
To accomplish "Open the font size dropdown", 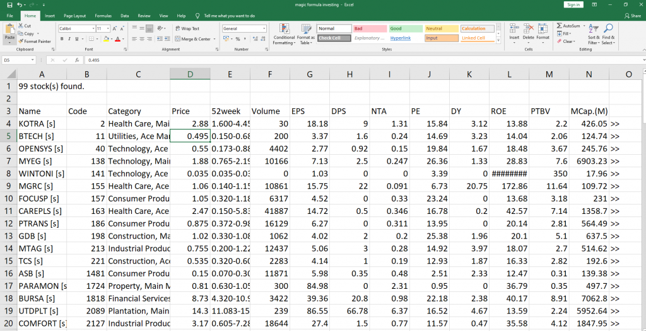I will coord(108,29).
